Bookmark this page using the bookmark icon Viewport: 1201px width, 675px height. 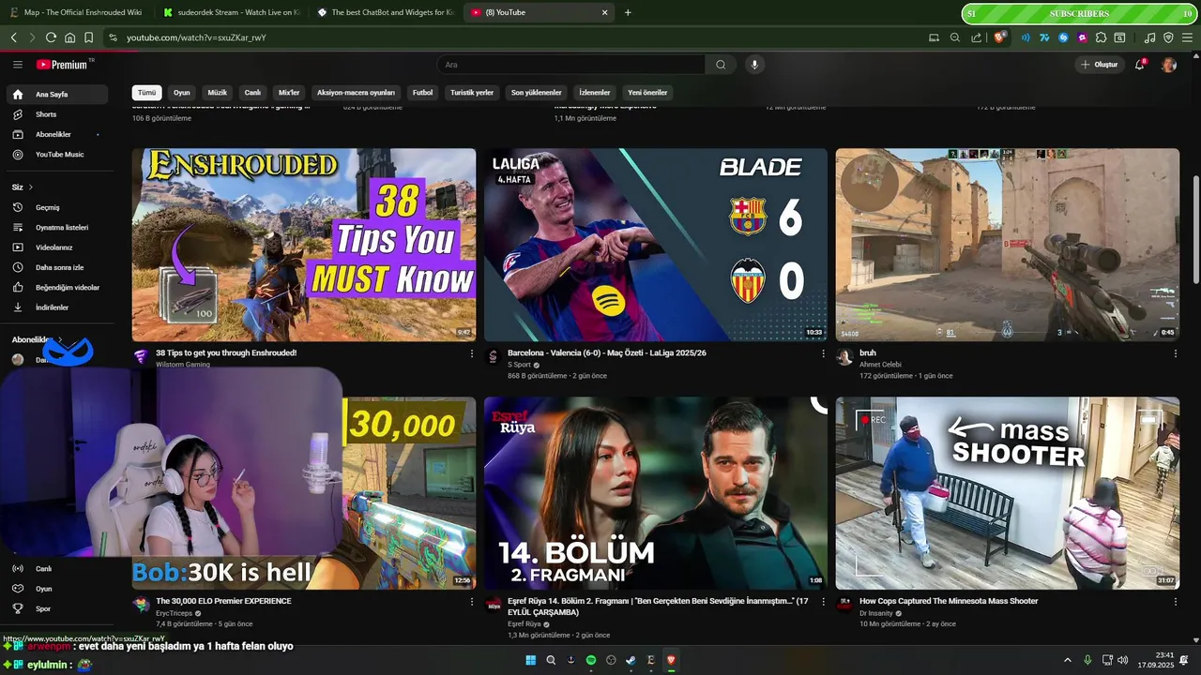tap(88, 37)
